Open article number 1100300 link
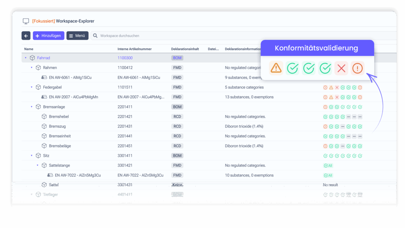405x228 pixels. click(x=125, y=58)
